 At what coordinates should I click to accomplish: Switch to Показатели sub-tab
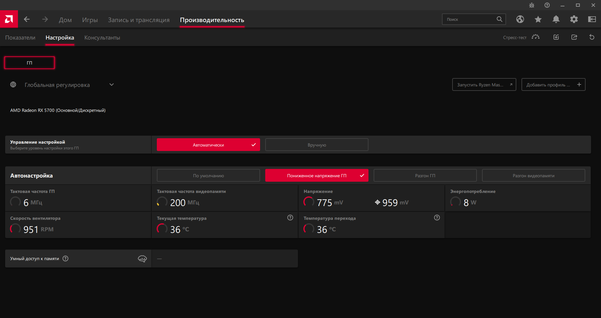(20, 37)
